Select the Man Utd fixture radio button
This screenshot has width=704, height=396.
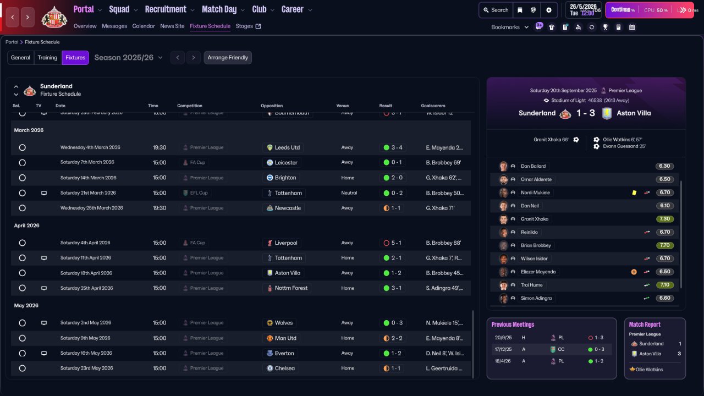click(22, 338)
